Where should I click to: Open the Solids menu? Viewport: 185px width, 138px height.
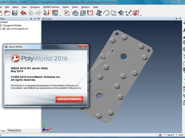[x=65, y=7]
